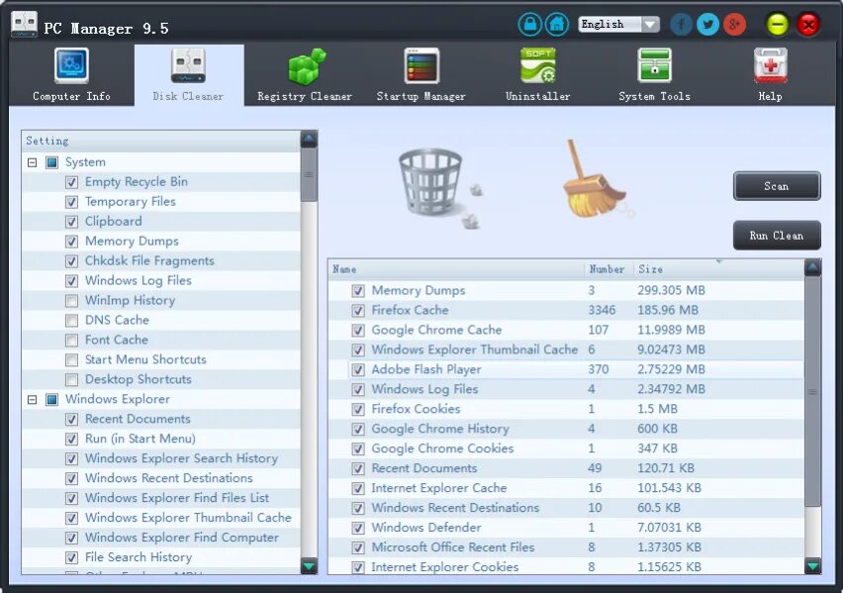Screen dimensions: 843x593
Task: Select Microsoft Office Recent Files row
Action: click(x=566, y=547)
